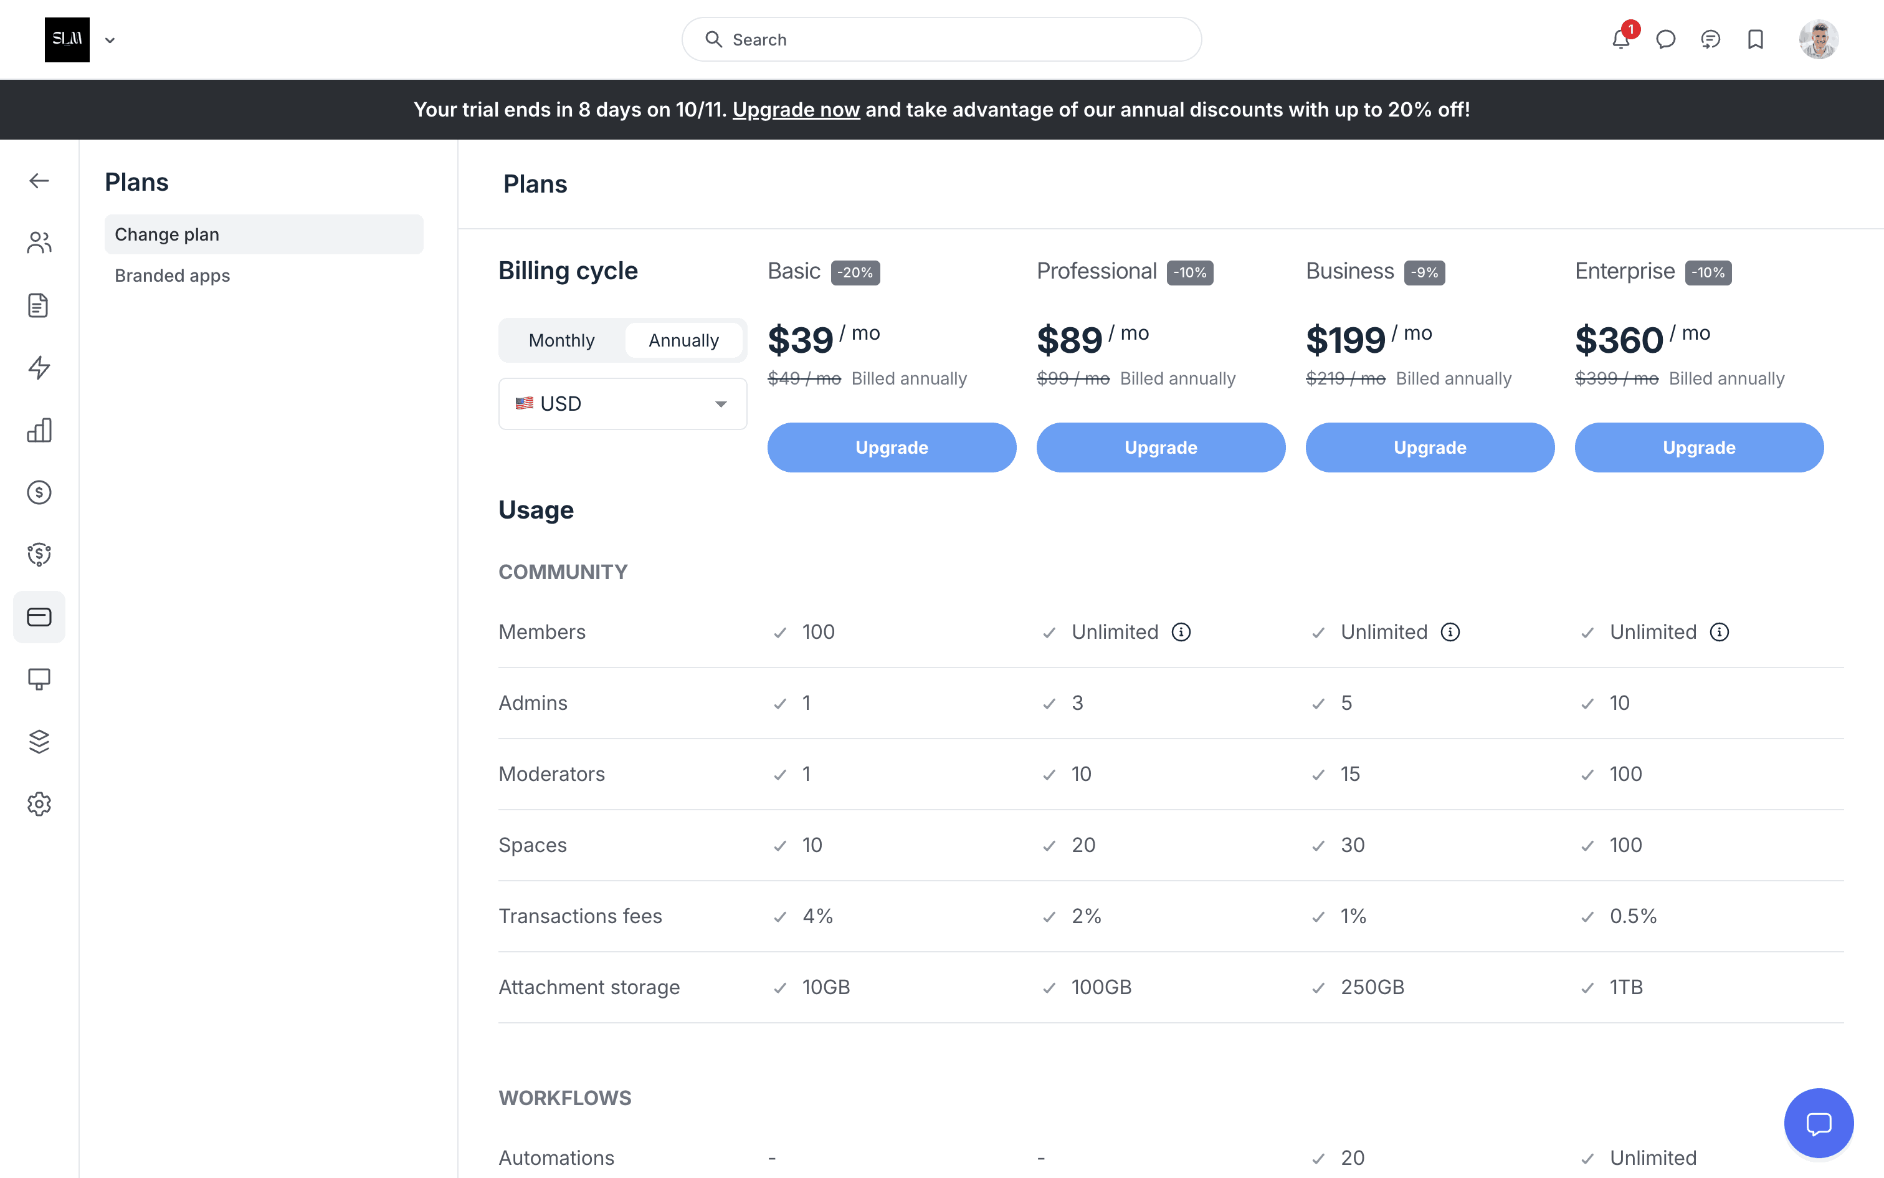Select the lightning activity icon in sidebar

pos(39,368)
